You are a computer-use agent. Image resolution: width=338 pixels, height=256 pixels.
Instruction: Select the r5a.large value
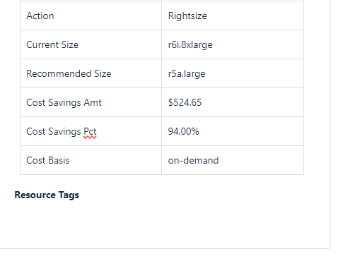click(187, 73)
